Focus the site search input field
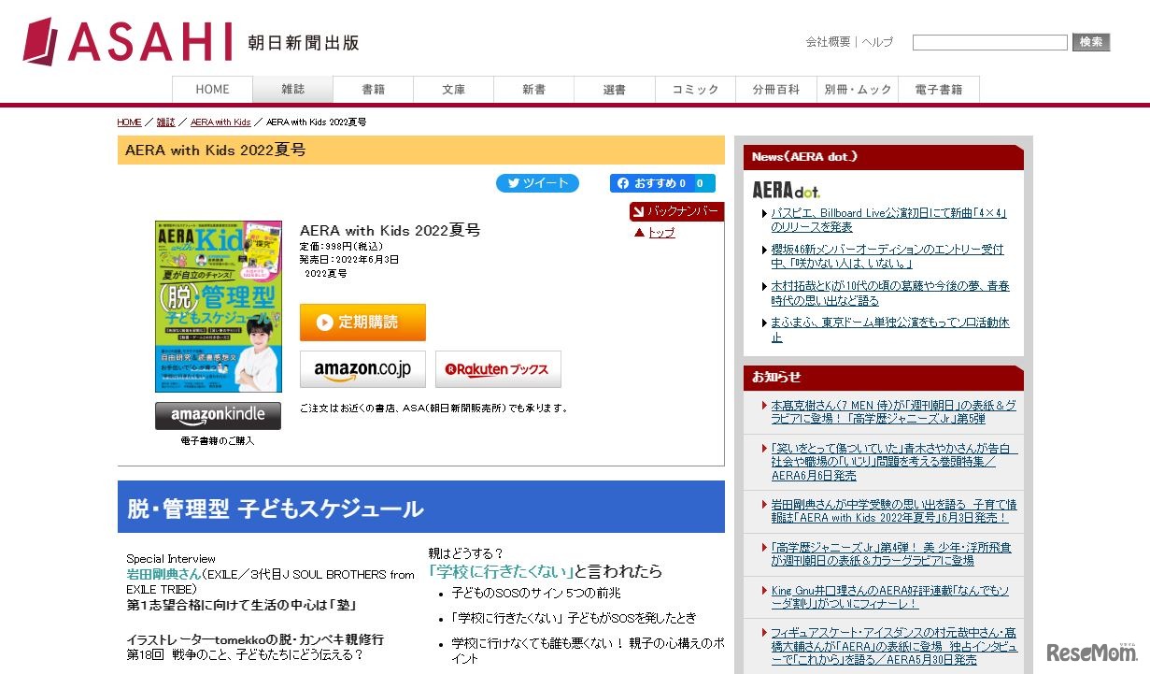This screenshot has width=1150, height=674. pyautogui.click(x=989, y=42)
